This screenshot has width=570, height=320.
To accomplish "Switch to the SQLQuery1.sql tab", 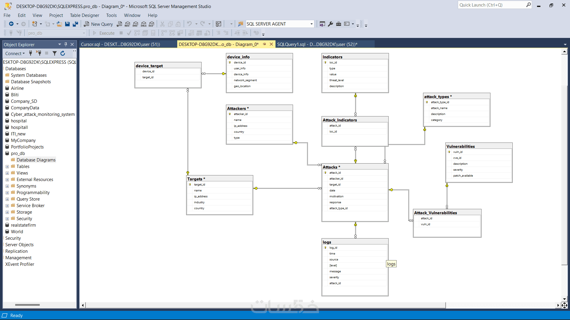I will [x=317, y=44].
